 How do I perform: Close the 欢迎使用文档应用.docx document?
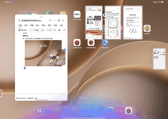pyautogui.click(x=19, y=20)
